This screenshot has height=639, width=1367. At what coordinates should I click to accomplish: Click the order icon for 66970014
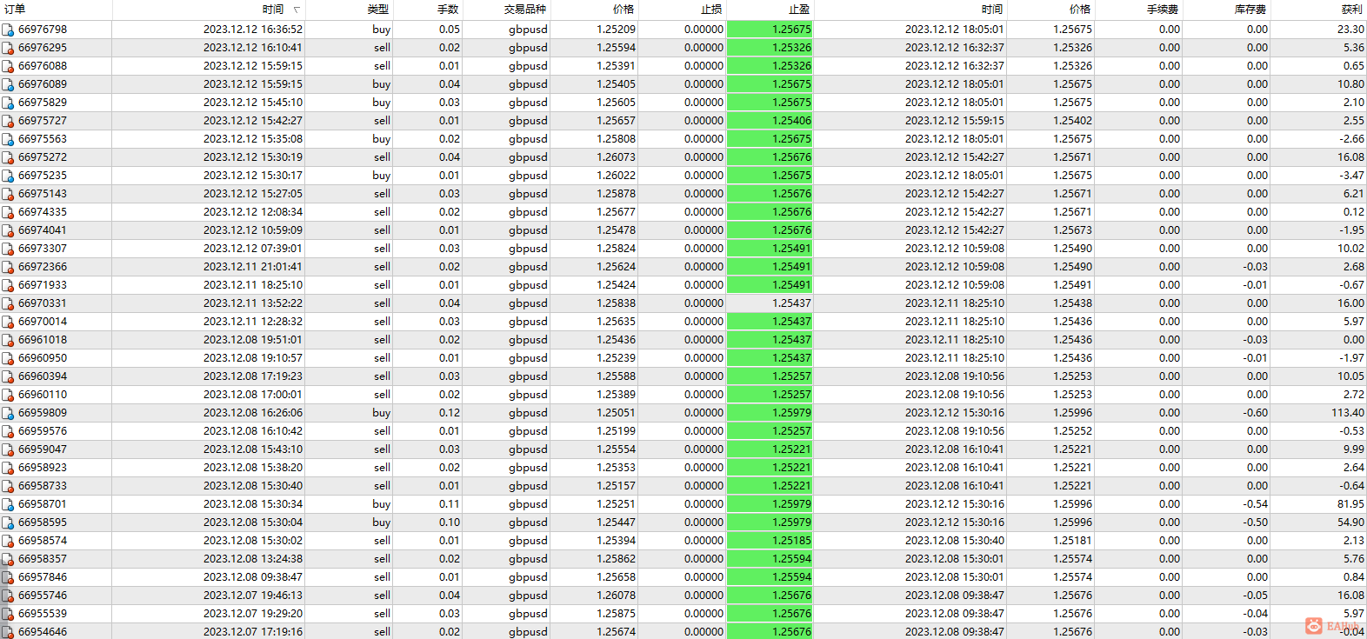click(8, 322)
